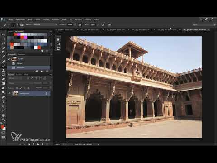This screenshot has width=217, height=163.
Task: Open the Brush panel from options bar
Action: [x=22, y=25]
